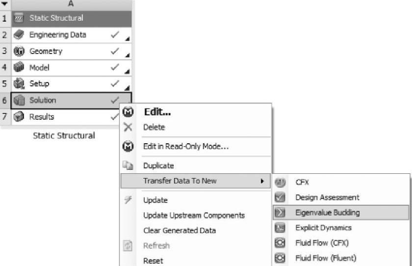Open the column A header dropdown arrow
The width and height of the screenshot is (412, 266).
click(5, 4)
